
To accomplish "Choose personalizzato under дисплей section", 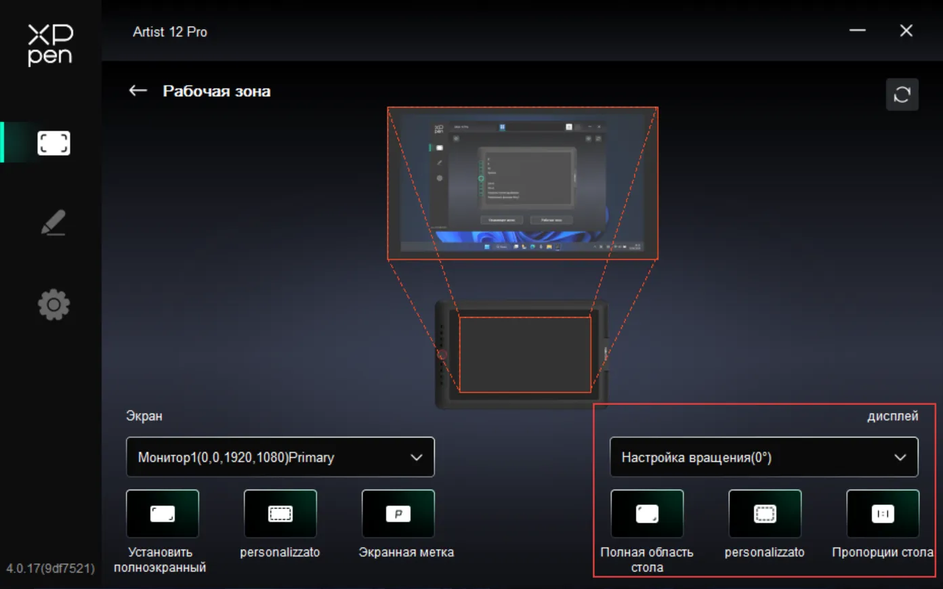I will click(765, 514).
